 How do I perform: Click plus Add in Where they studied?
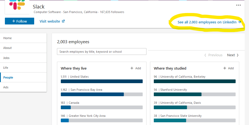click(x=228, y=68)
